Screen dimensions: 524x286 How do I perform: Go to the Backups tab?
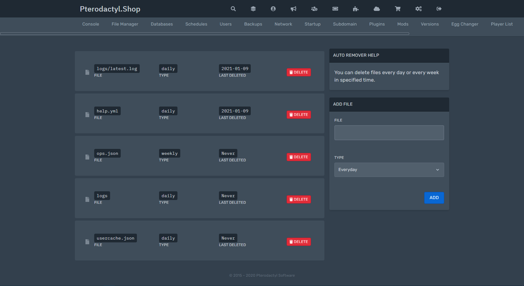253,24
